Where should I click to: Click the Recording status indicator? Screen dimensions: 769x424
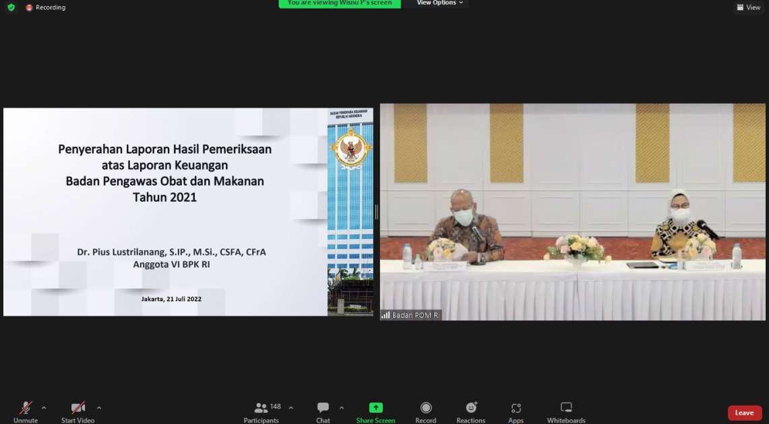[46, 7]
